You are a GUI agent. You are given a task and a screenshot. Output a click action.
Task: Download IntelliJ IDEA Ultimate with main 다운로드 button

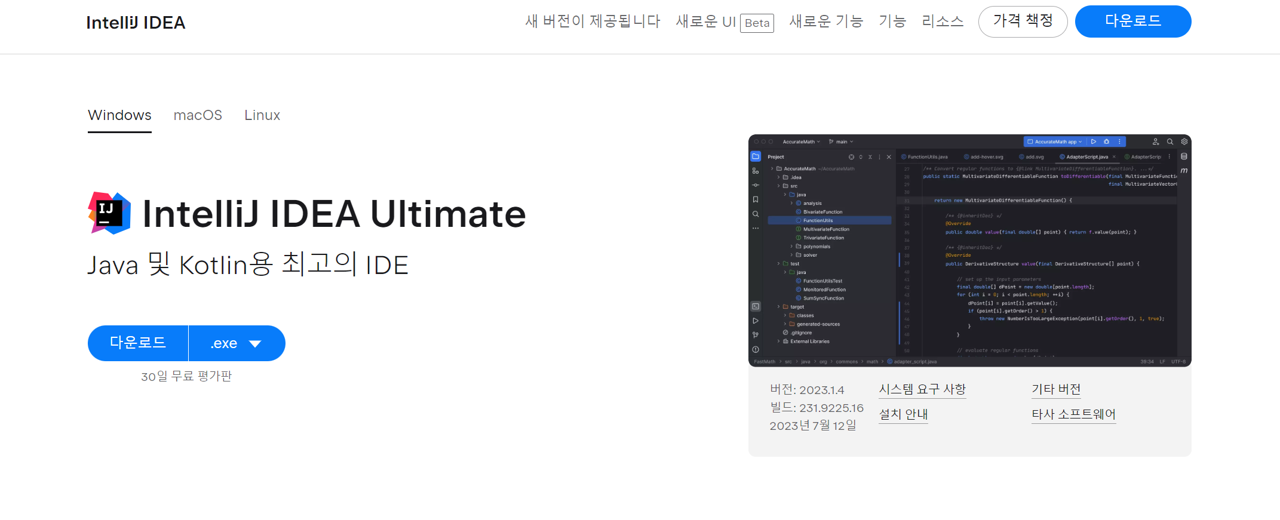138,343
